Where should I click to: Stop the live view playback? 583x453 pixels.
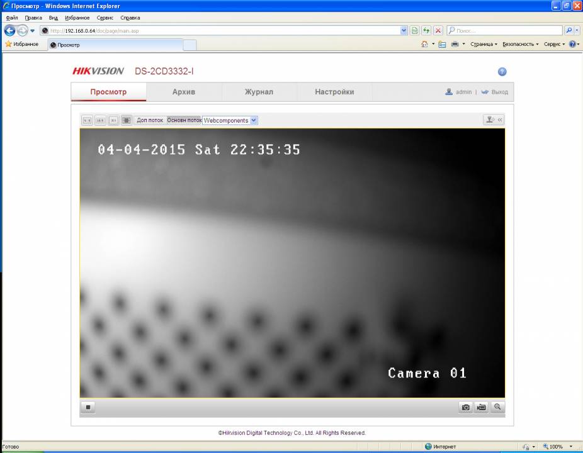coord(88,407)
